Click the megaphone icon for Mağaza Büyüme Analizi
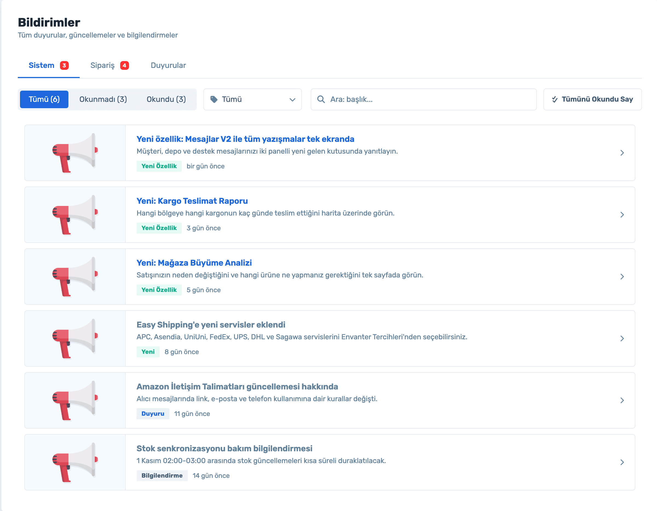This screenshot has height=511, width=657. click(75, 277)
